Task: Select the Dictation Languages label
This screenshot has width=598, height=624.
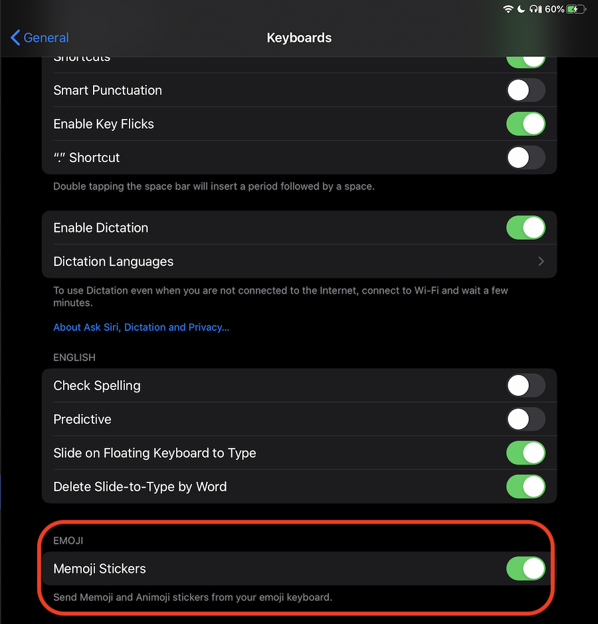Action: click(x=114, y=262)
